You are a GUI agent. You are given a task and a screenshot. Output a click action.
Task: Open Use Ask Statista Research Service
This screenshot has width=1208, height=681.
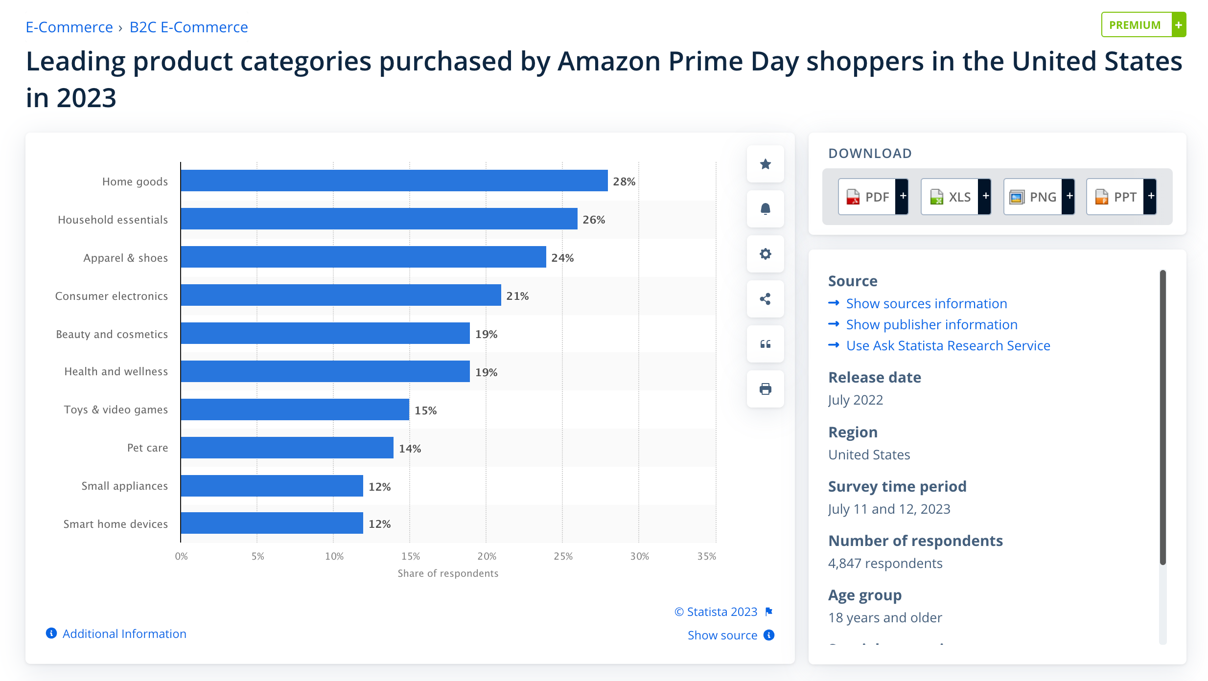pos(948,345)
